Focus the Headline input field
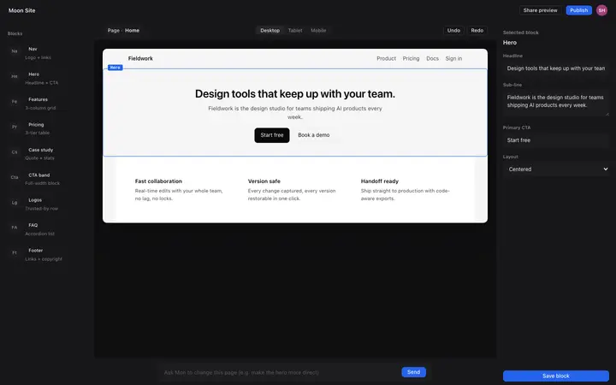The height and width of the screenshot is (385, 616). pyautogui.click(x=556, y=68)
